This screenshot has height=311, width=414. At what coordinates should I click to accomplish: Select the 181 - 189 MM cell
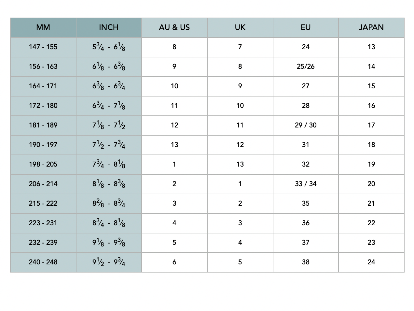43,125
